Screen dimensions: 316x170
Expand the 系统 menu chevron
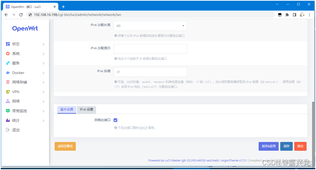click(44, 54)
